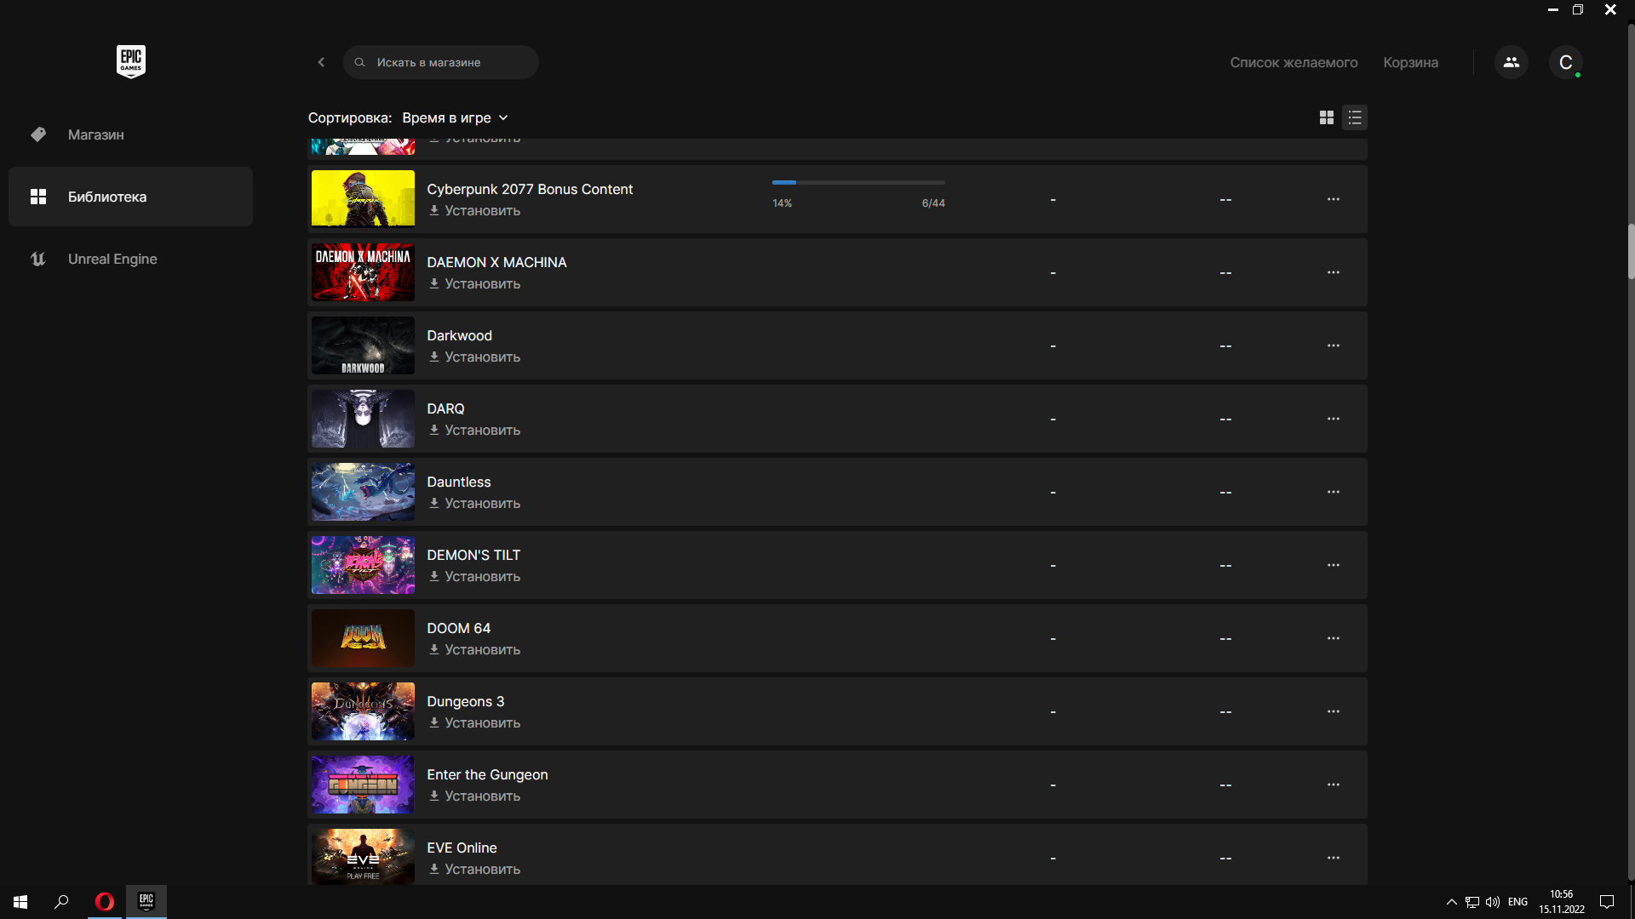The height and width of the screenshot is (919, 1635).
Task: Select the 'Dungeons 3' title text
Action: click(465, 701)
